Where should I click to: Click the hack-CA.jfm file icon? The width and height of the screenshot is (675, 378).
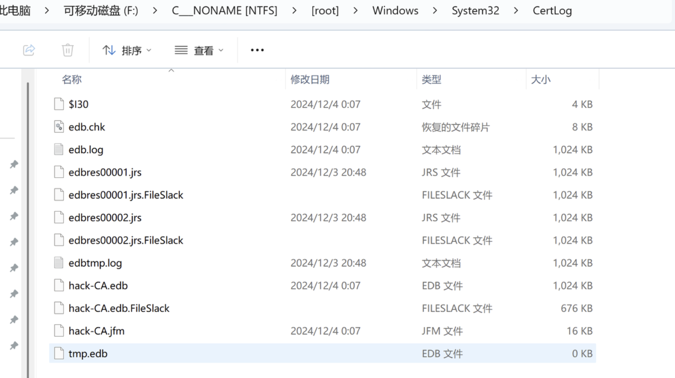click(59, 331)
